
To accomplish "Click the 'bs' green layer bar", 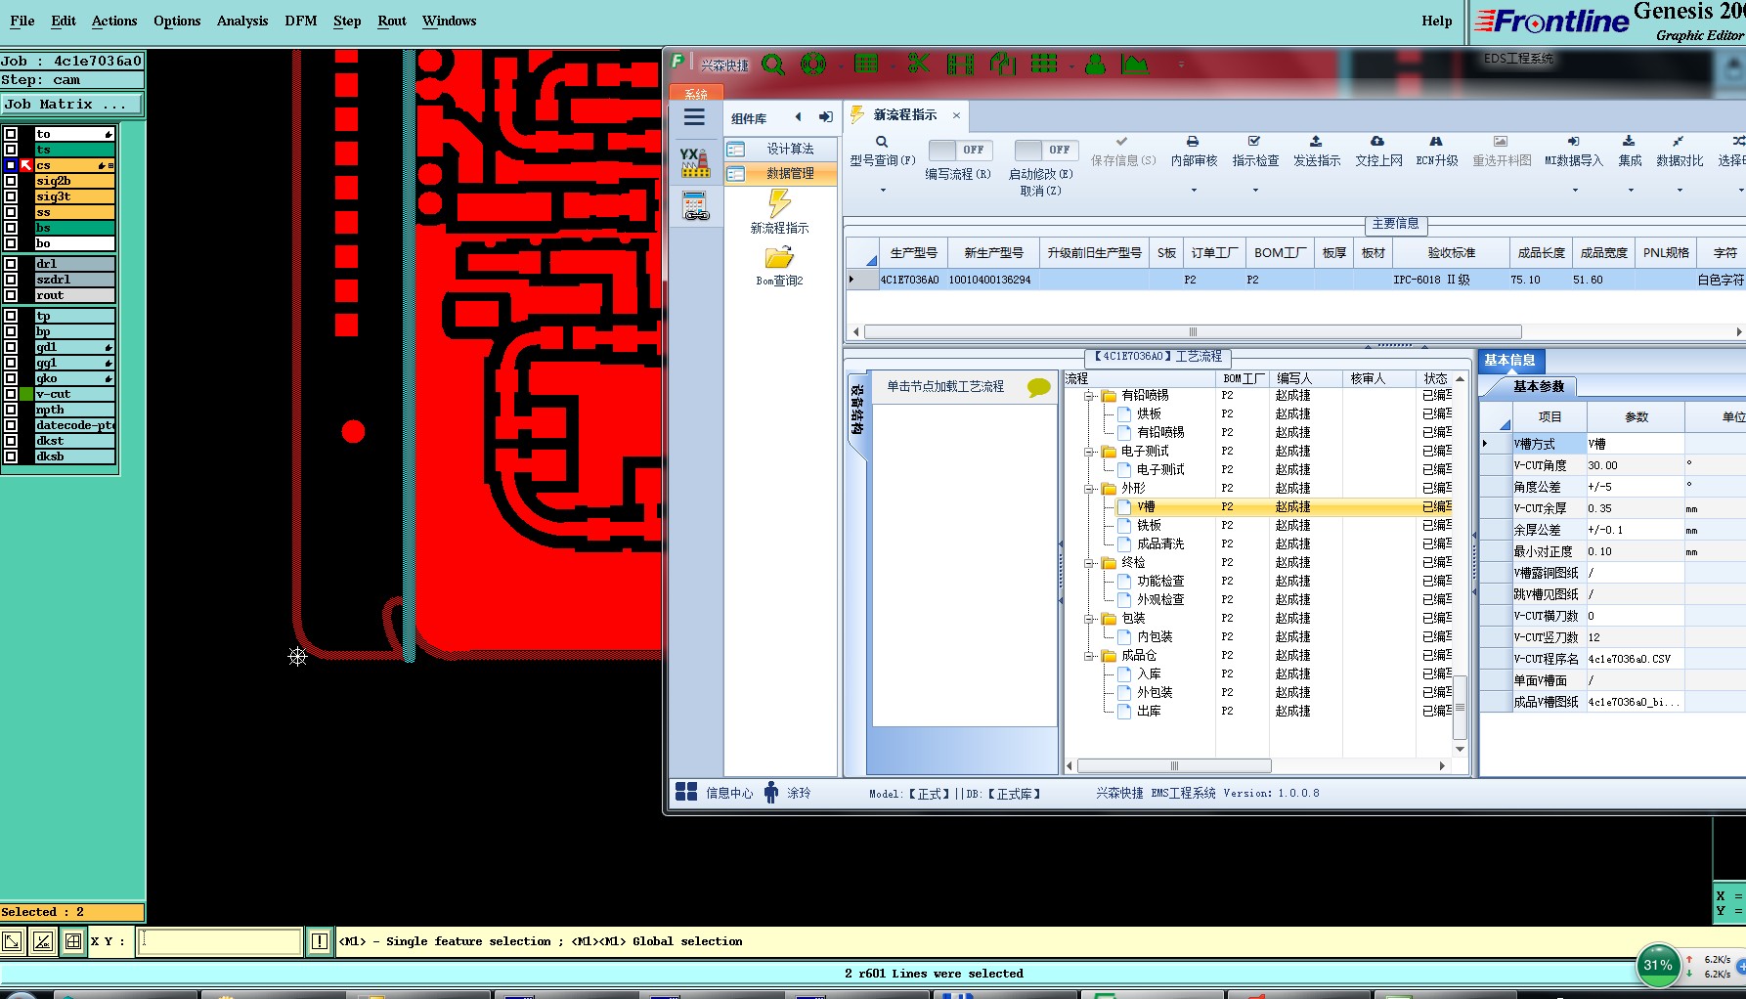I will tap(75, 228).
